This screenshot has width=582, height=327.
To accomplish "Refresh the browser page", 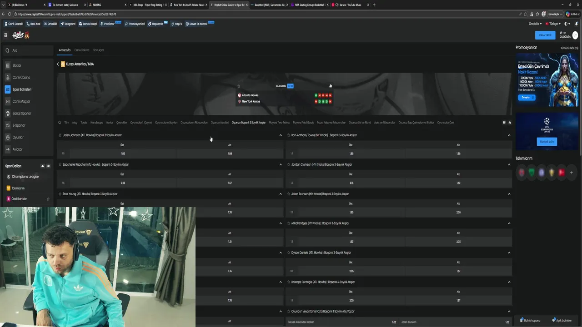I will coord(9,14).
